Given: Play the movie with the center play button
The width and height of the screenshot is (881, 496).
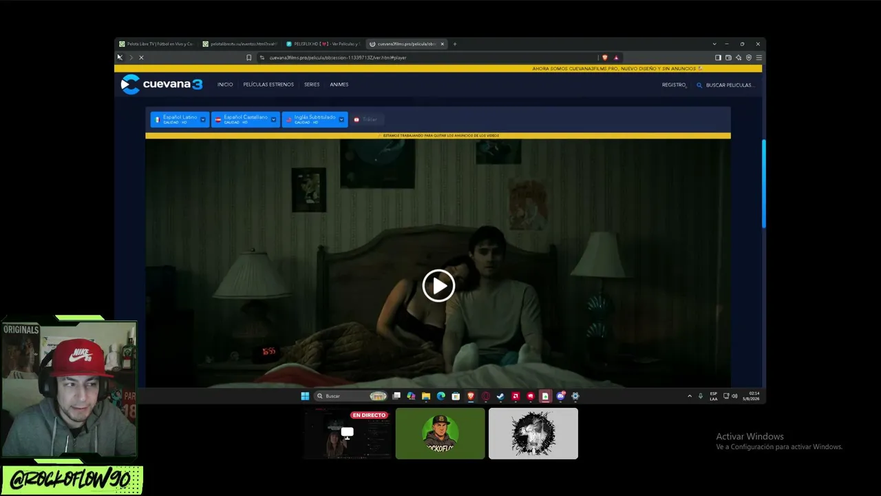Looking at the screenshot, I should click(x=438, y=285).
